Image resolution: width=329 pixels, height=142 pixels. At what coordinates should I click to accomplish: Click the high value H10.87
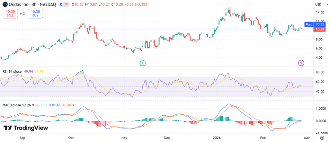pyautogui.click(x=90, y=4)
